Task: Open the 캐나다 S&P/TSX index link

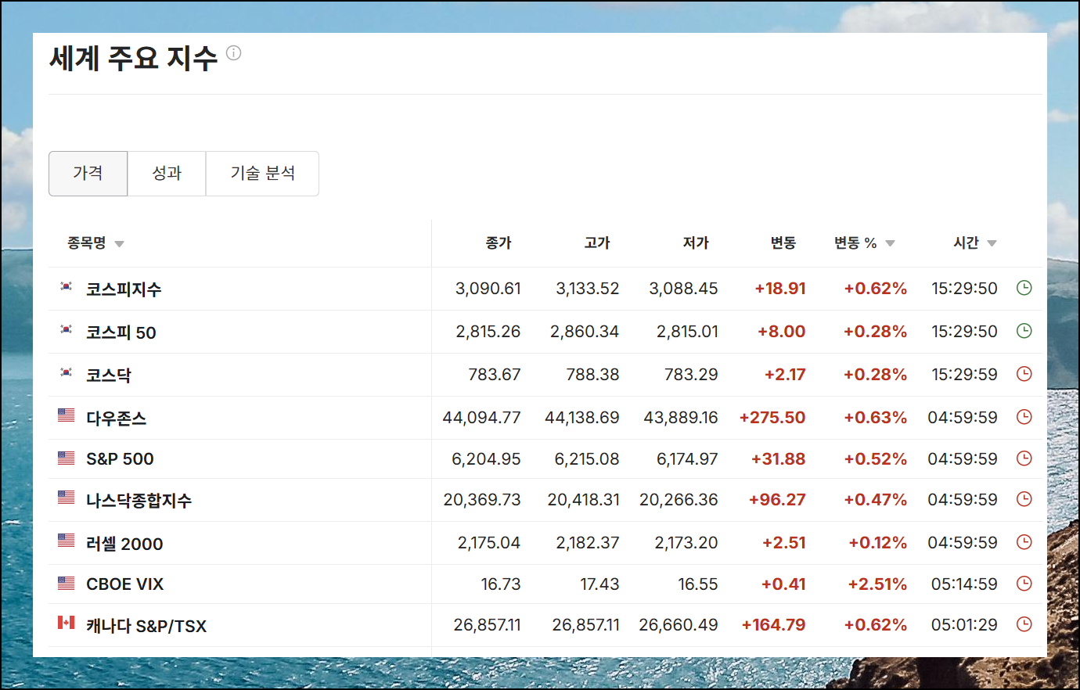Action: [x=146, y=626]
